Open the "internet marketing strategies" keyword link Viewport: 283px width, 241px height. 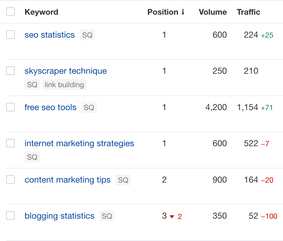pos(79,143)
